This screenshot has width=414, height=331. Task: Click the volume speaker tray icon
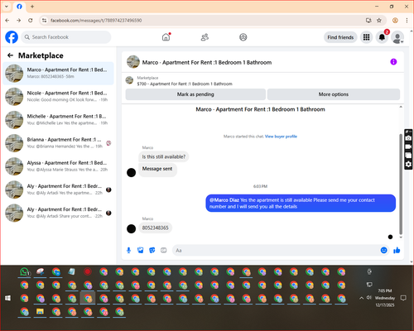click(x=369, y=298)
